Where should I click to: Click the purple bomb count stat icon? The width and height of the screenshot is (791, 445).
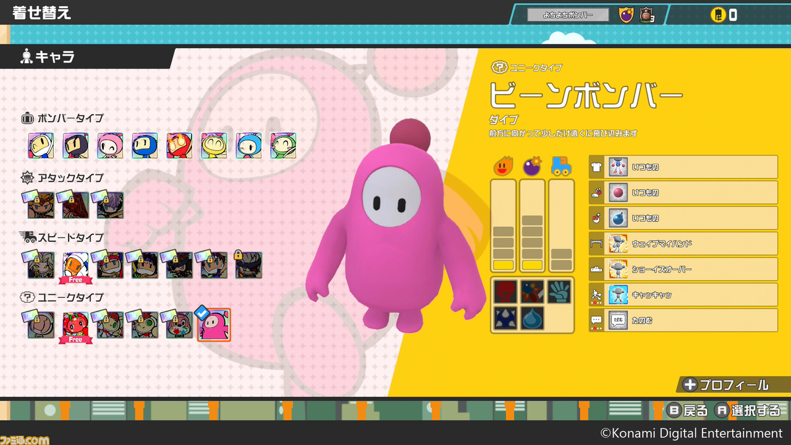(x=532, y=166)
